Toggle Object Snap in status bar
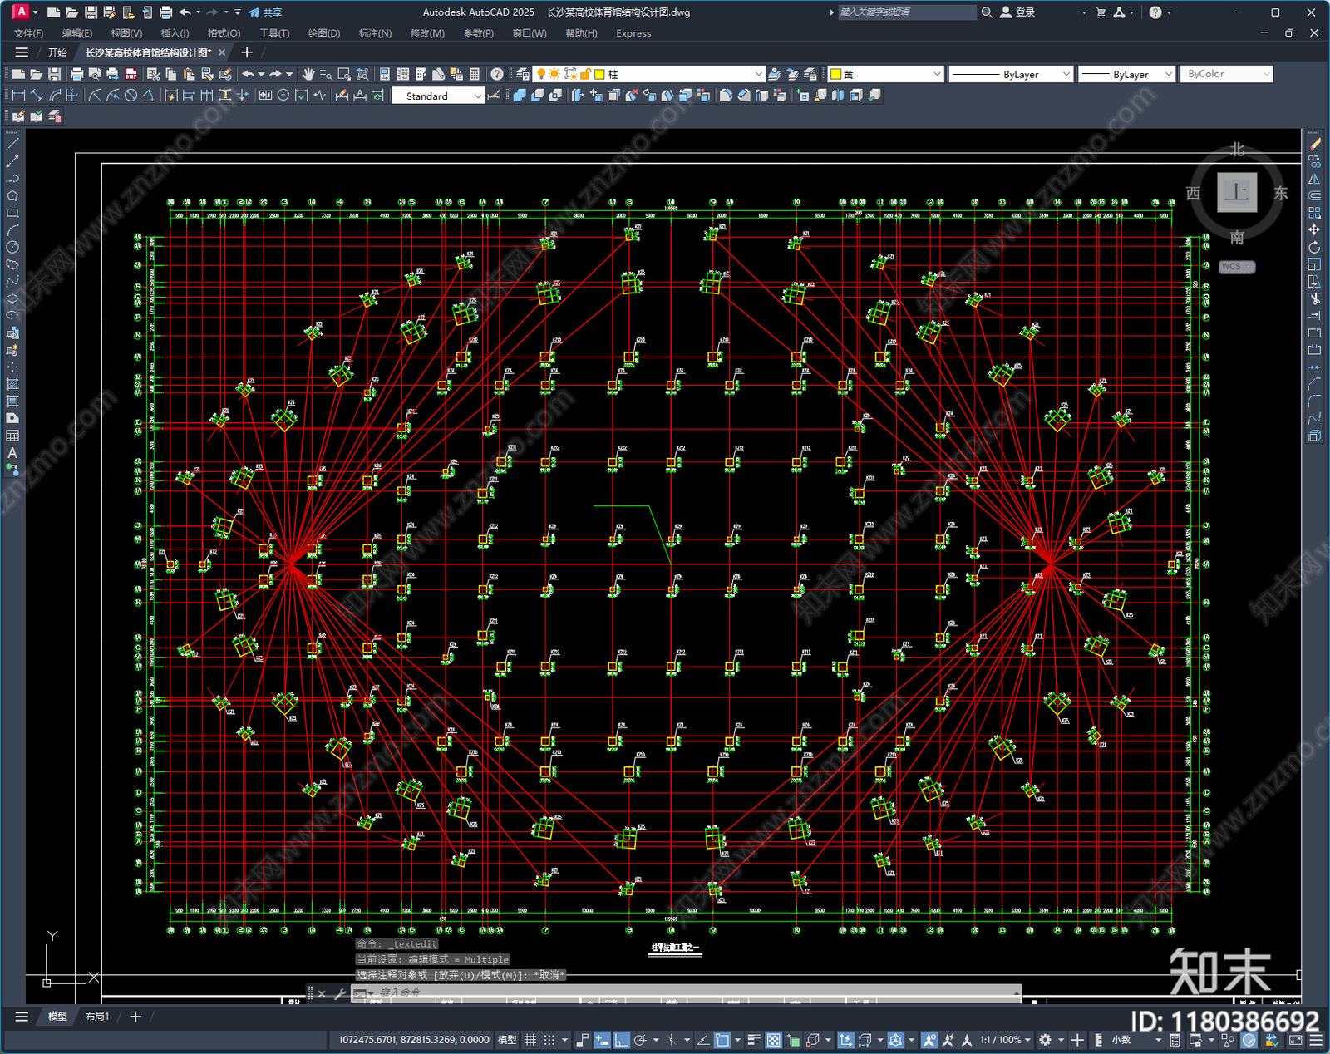 pyautogui.click(x=722, y=1040)
